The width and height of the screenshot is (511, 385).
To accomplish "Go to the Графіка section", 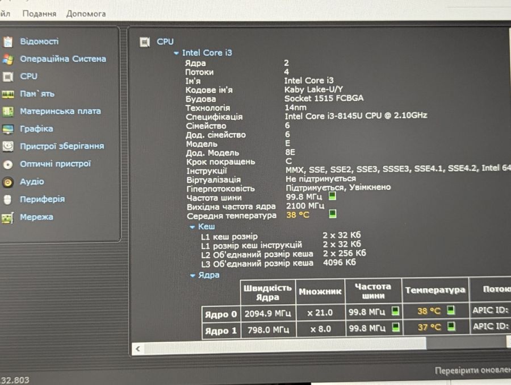I will pyautogui.click(x=36, y=129).
